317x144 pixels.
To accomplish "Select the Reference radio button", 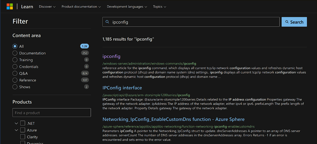I will [15, 80].
